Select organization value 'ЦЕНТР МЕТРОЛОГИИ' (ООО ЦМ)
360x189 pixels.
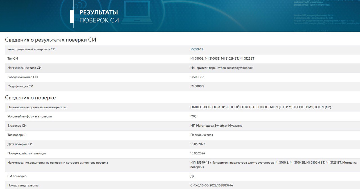261,107
